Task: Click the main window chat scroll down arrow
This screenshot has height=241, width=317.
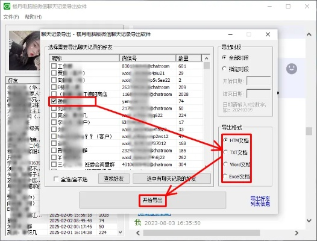Action: tap(309, 221)
